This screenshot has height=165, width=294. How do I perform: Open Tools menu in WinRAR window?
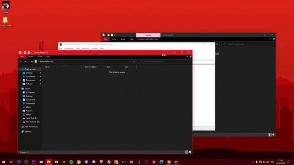(x=78, y=49)
